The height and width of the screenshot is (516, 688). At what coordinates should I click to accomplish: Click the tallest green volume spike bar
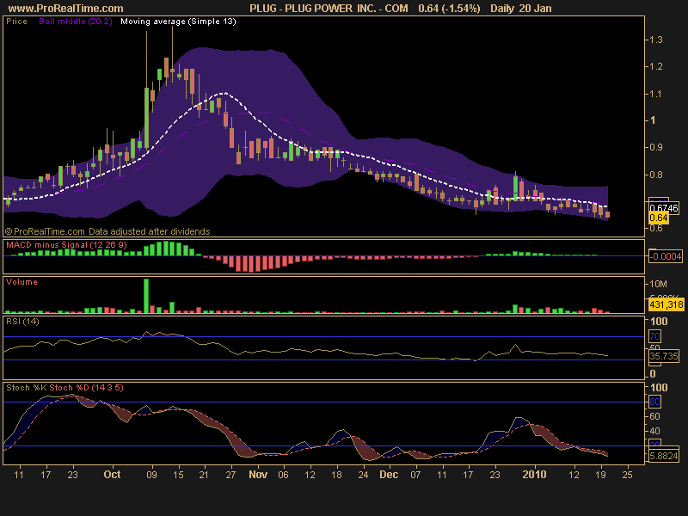tap(146, 296)
